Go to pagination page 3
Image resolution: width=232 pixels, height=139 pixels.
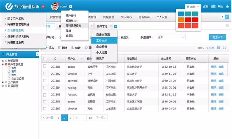[x=71, y=118]
